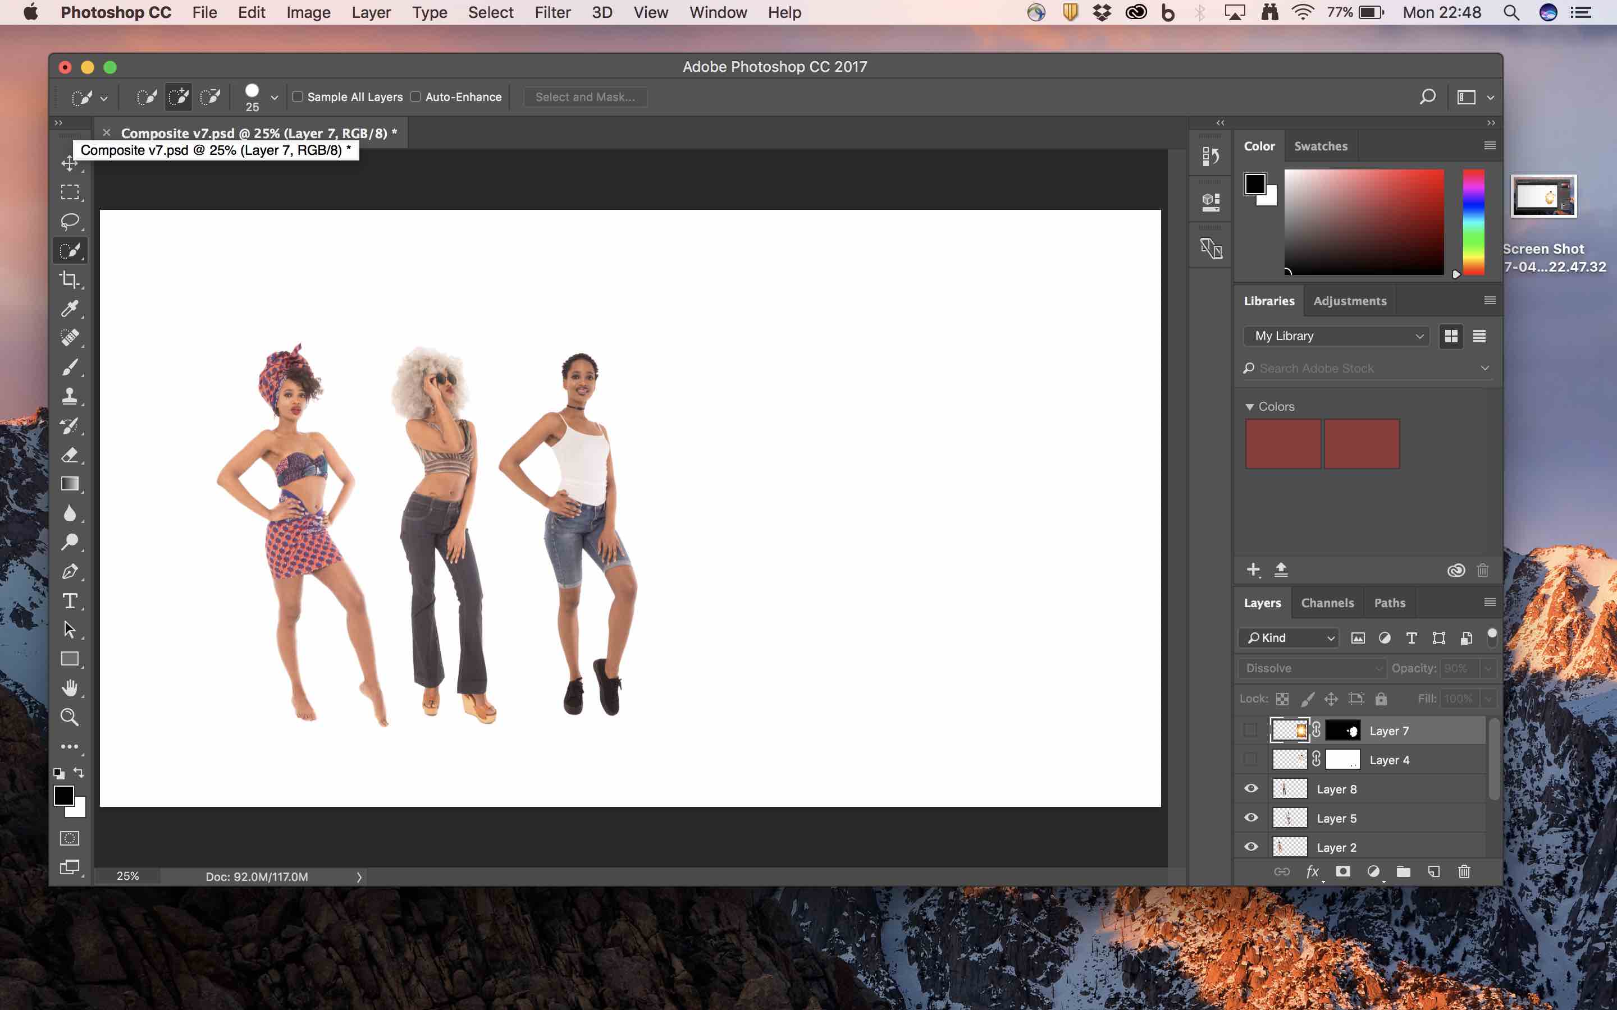Open the Dissolve blend mode dropdown
The height and width of the screenshot is (1010, 1617).
pyautogui.click(x=1312, y=668)
